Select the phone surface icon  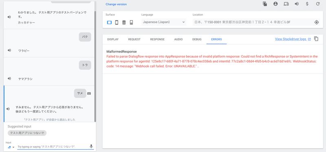(117, 22)
